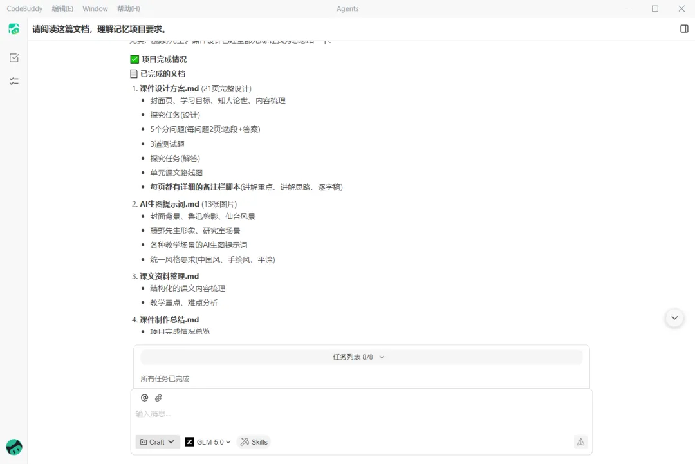Click 课件制作总结.md list item
This screenshot has height=464, width=695.
pyautogui.click(x=169, y=320)
